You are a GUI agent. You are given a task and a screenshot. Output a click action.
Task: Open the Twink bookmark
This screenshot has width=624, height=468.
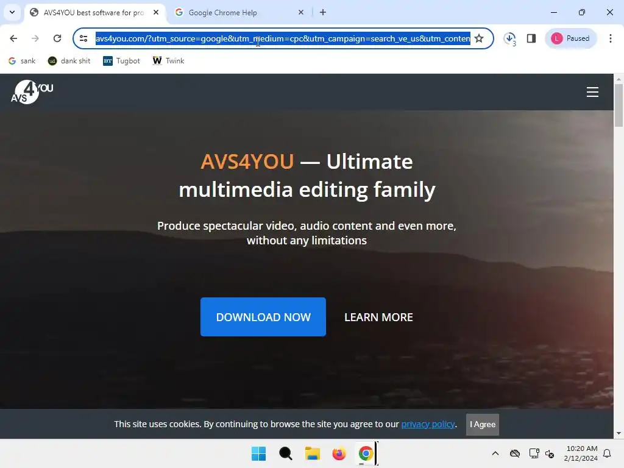(x=169, y=61)
